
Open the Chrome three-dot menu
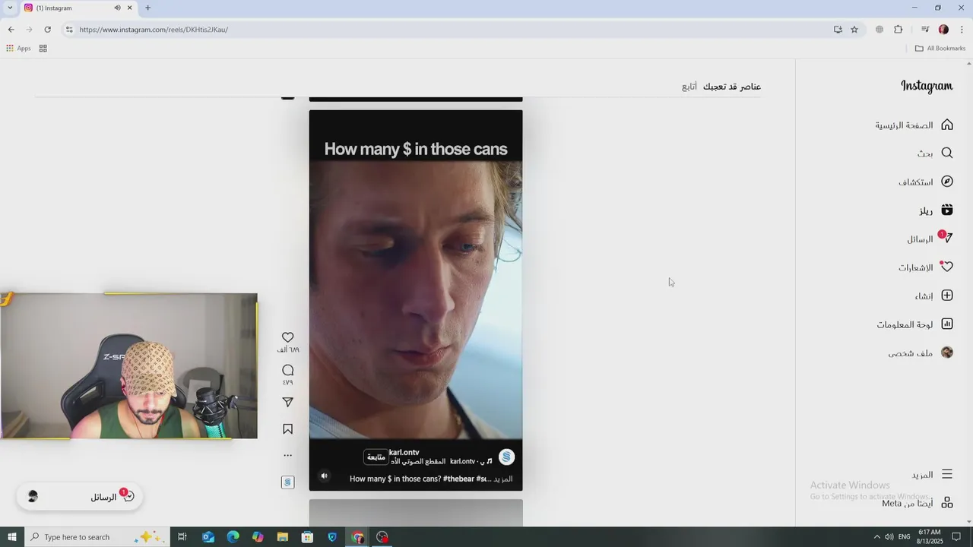[962, 30]
